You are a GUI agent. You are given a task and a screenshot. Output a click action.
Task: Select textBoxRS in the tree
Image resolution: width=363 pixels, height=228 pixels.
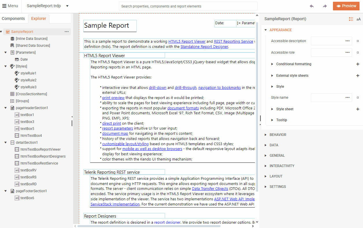[28, 177]
